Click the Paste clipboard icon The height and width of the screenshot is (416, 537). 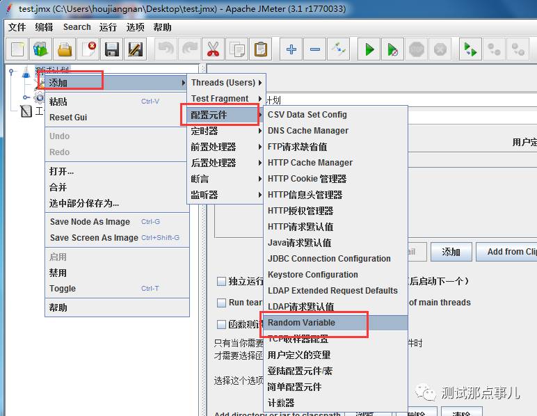point(261,49)
